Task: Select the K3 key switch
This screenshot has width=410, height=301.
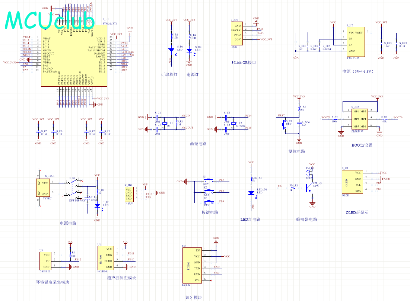Action: 209,202
